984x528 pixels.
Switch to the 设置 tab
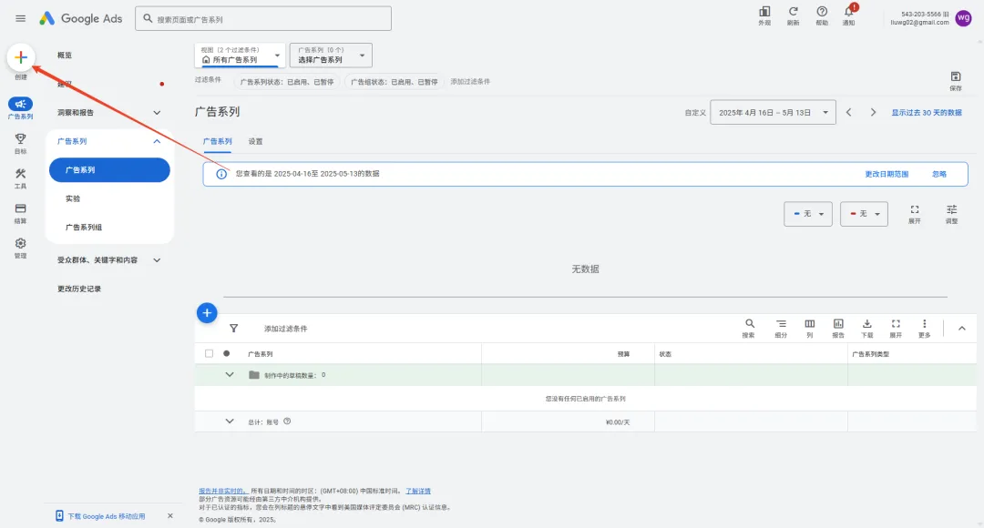coord(256,142)
